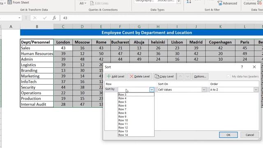Select Human Resources Rome cell with 50
Image resolution: width=263 pixels, height=148 pixels.
click(x=101, y=53)
